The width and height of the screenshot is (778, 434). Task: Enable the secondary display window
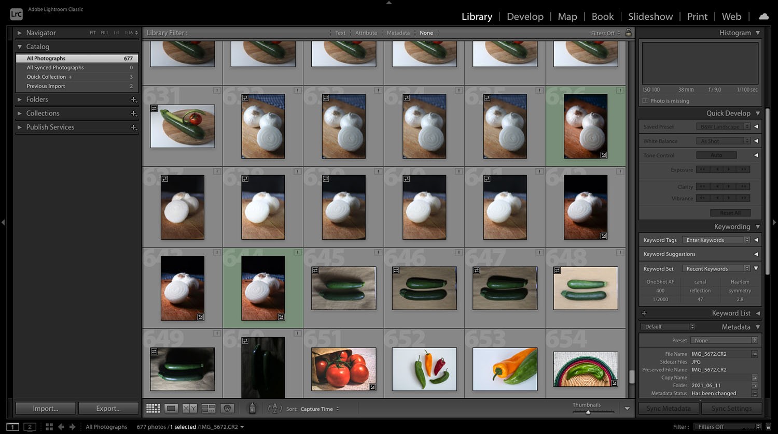click(30, 426)
